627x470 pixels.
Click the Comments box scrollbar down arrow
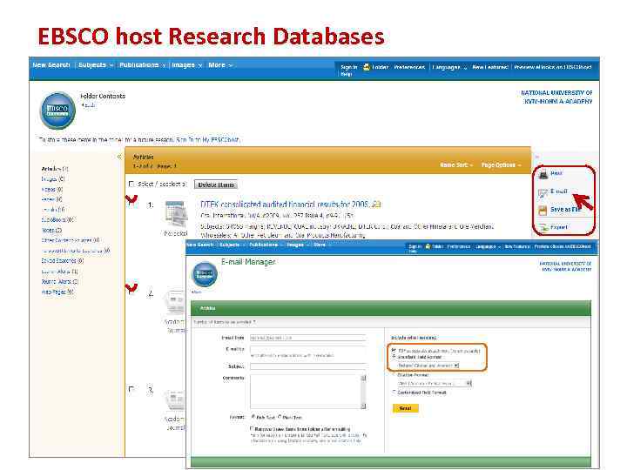tap(363, 406)
